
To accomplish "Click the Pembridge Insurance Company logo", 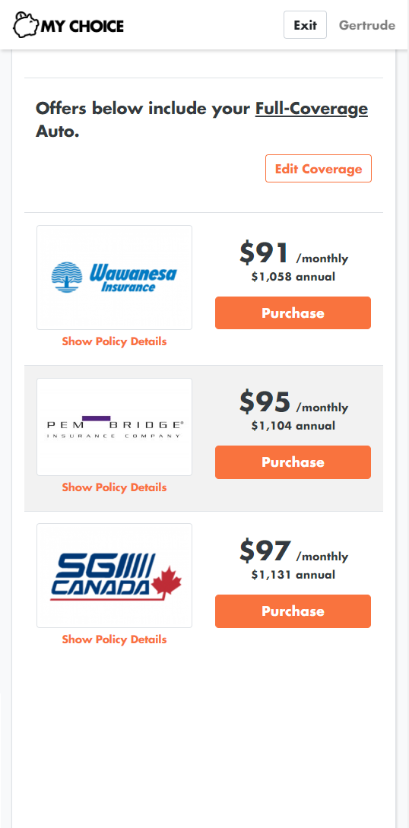I will tap(115, 427).
